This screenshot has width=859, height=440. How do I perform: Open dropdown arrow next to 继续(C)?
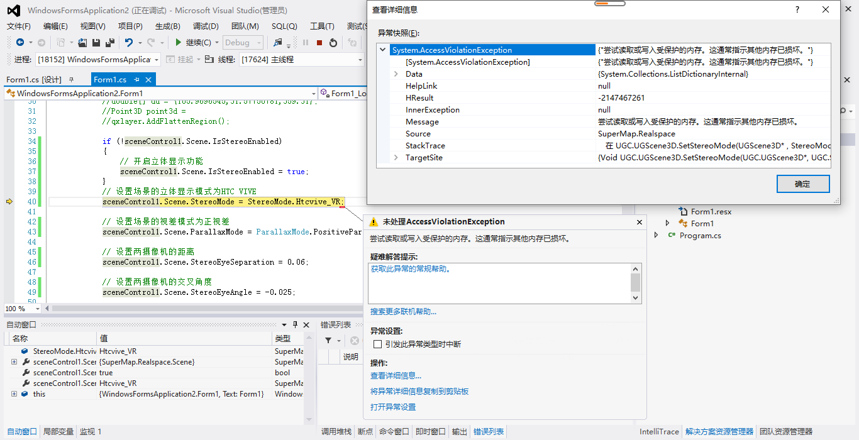(217, 43)
